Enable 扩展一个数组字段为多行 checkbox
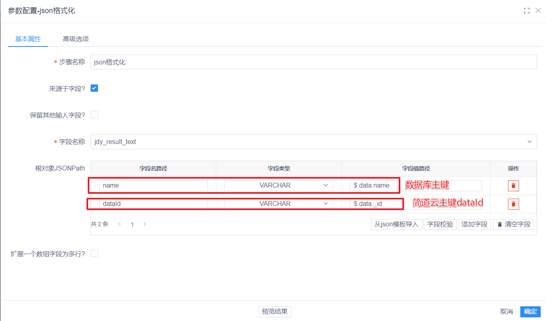 [x=94, y=253]
